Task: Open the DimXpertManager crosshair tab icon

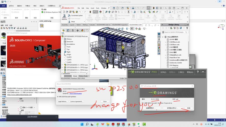Action: (x=78, y=30)
